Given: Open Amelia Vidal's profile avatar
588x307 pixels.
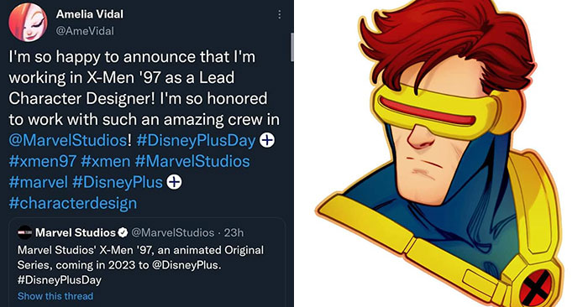Looking at the screenshot, I should [x=28, y=22].
